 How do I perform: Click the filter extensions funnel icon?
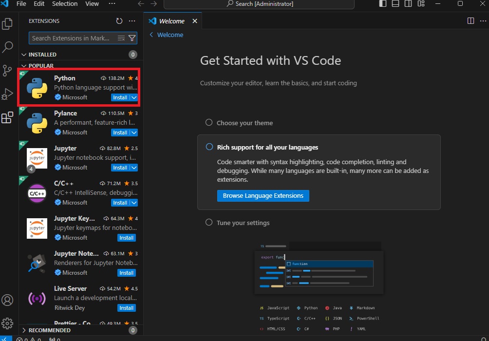132,38
